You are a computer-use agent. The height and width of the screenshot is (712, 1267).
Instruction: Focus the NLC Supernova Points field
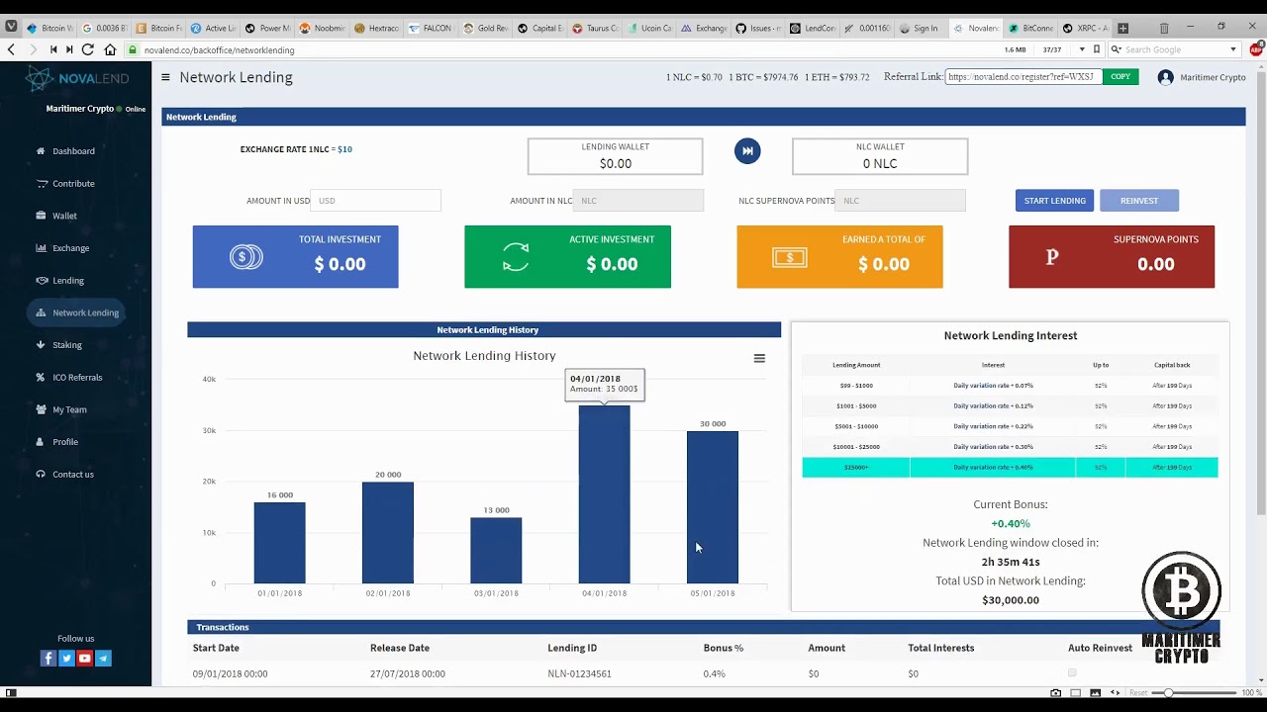click(x=900, y=201)
